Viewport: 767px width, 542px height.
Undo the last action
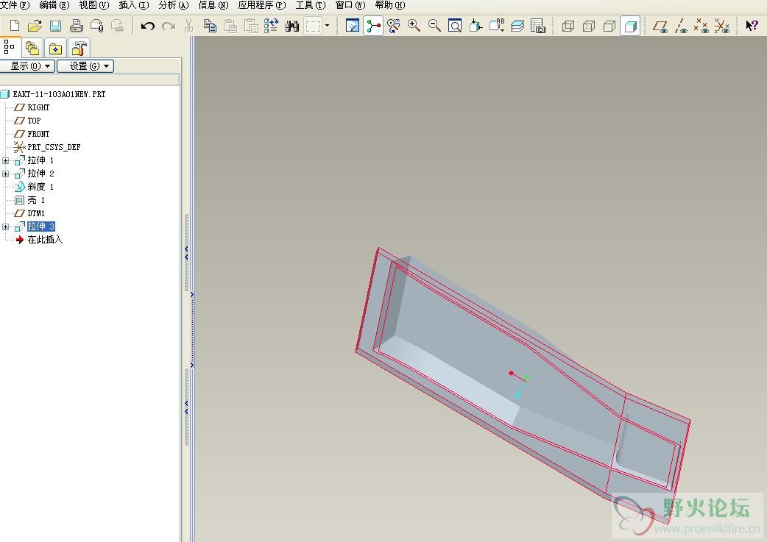(148, 26)
